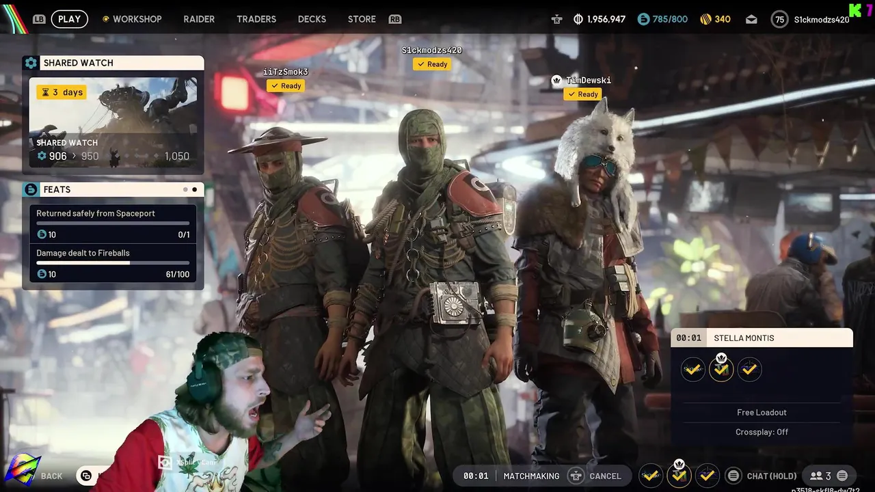Click the Raider Tokens count 340
Image resolution: width=875 pixels, height=492 pixels.
[723, 19]
